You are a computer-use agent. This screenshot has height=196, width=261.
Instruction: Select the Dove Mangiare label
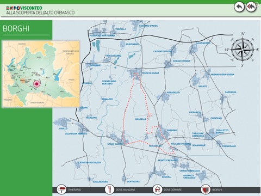[x=126, y=190]
